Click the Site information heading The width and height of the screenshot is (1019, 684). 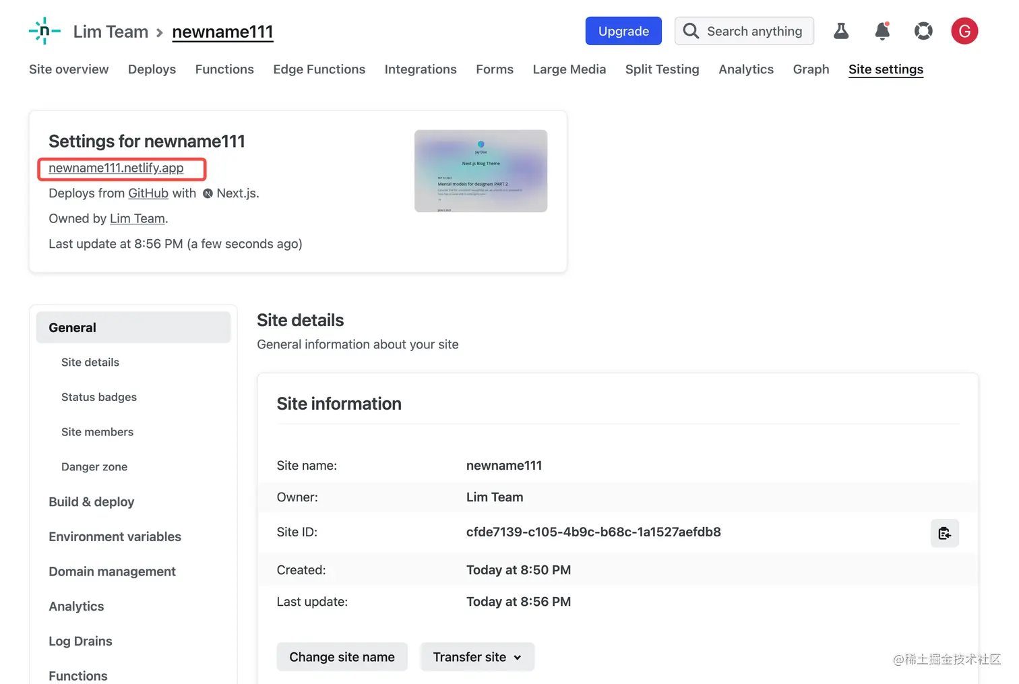[339, 404]
